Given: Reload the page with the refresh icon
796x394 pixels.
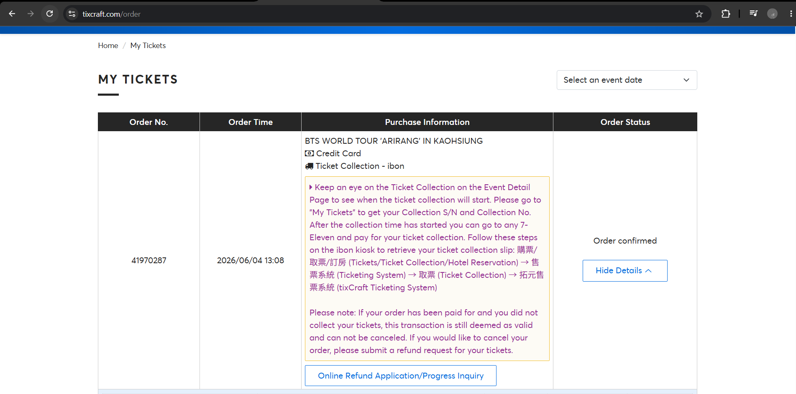Looking at the screenshot, I should coord(49,14).
